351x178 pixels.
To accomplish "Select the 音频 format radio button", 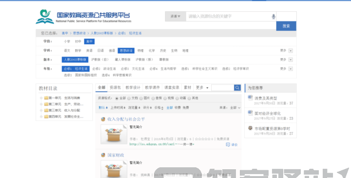I will (153, 98).
